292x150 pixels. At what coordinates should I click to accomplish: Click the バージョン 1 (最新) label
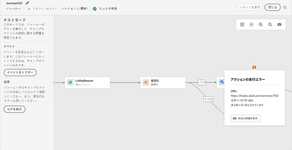[74, 9]
